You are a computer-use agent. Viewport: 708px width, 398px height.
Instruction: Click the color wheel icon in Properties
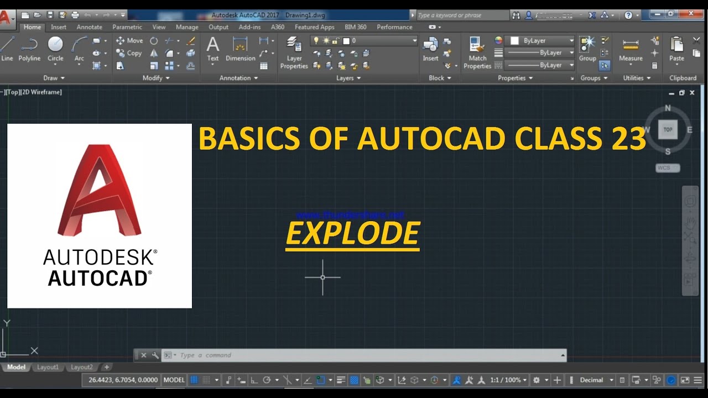[x=498, y=40]
